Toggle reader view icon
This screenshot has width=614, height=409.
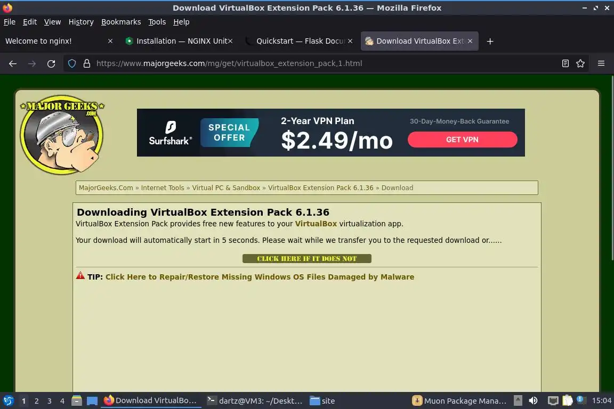565,63
